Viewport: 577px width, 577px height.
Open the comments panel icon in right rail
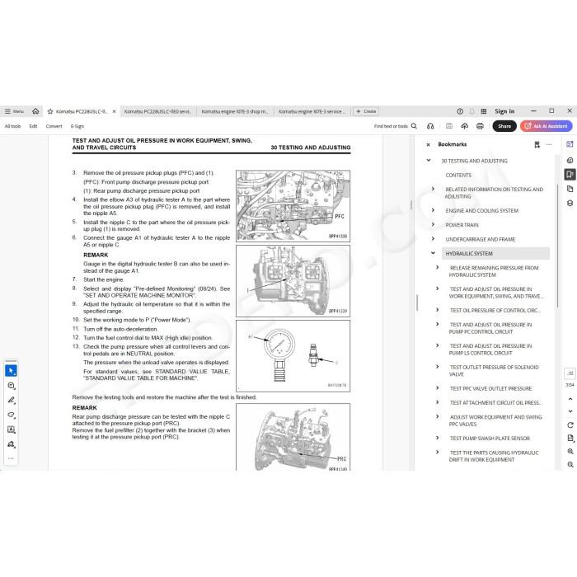tap(570, 160)
